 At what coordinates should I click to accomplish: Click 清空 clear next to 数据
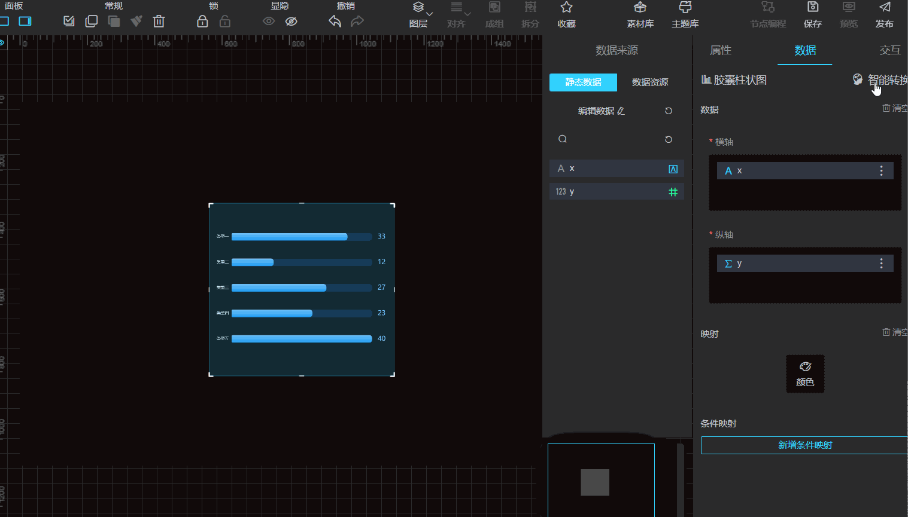point(895,108)
